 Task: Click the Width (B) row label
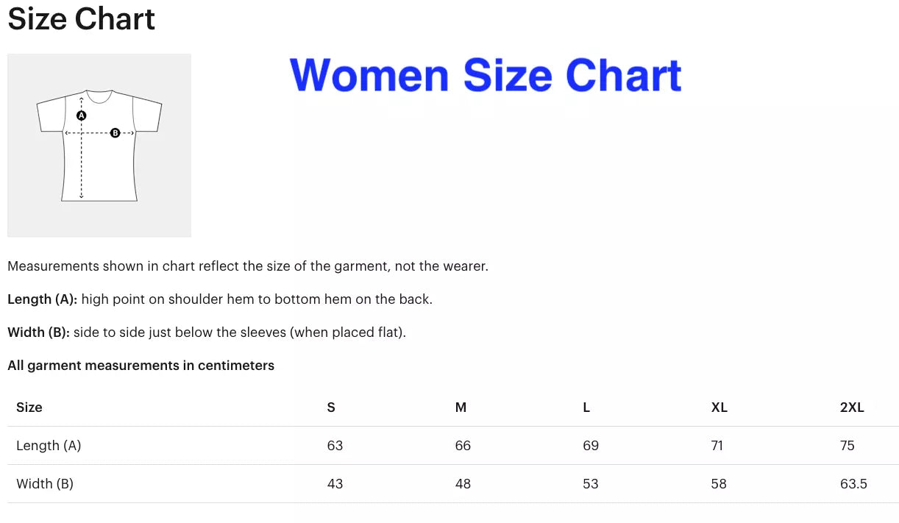(45, 484)
